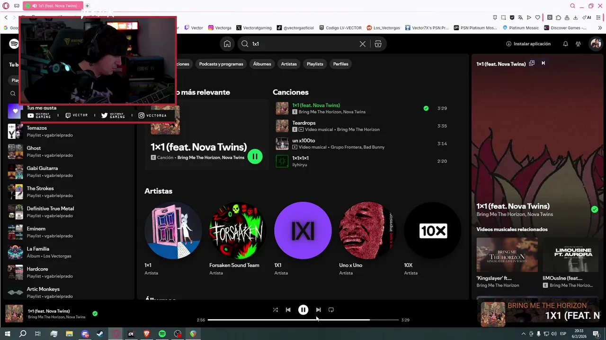Open the translate page icon

click(x=520, y=17)
